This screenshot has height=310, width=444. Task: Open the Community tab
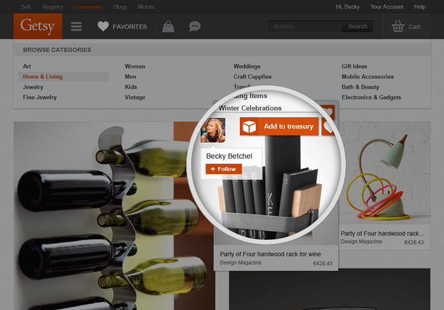(88, 7)
